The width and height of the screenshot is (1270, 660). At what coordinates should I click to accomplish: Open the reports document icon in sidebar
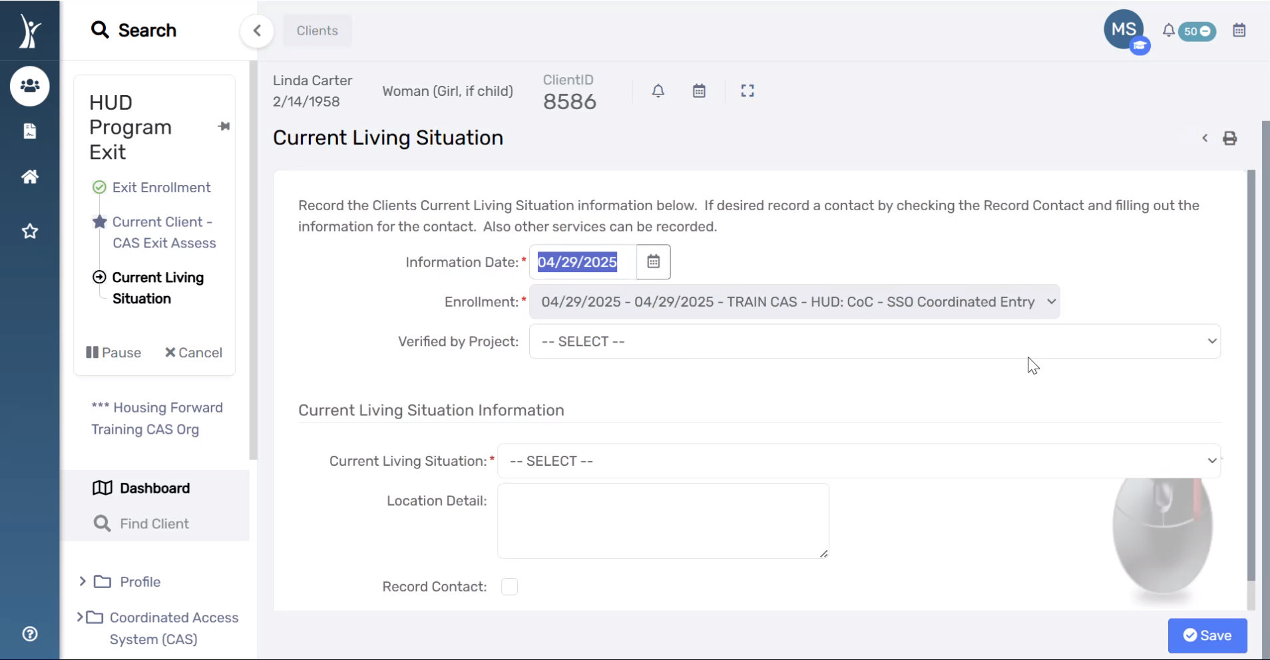29,131
